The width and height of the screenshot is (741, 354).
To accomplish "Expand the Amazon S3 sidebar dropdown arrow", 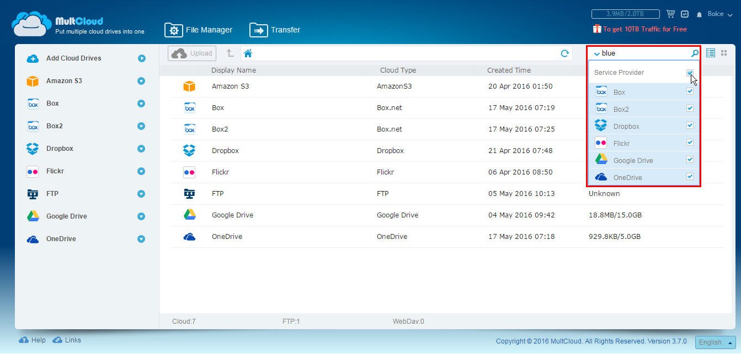I will 141,81.
